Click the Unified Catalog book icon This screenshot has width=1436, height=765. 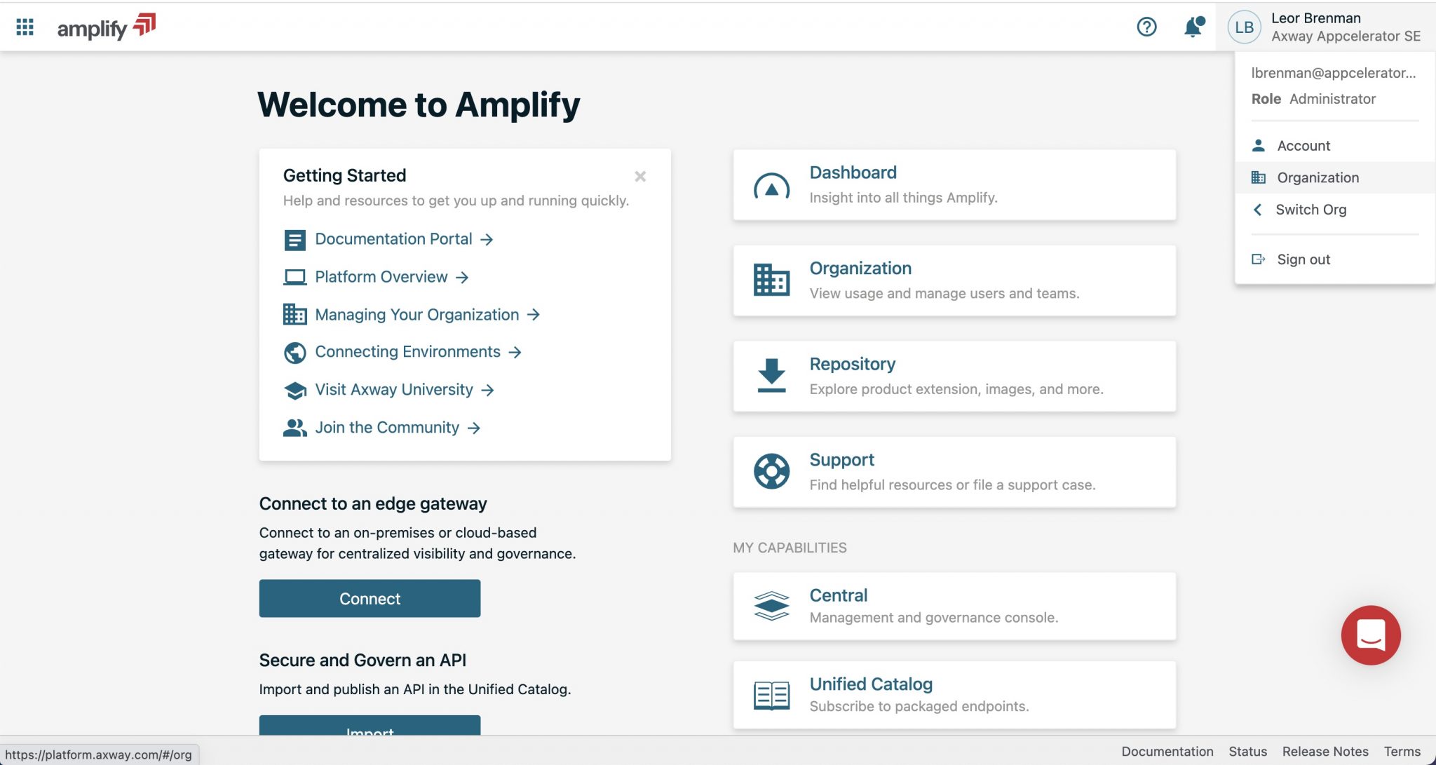click(771, 695)
